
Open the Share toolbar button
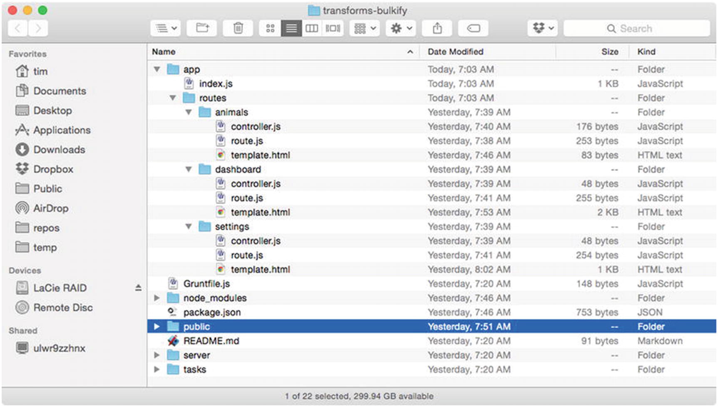point(437,28)
